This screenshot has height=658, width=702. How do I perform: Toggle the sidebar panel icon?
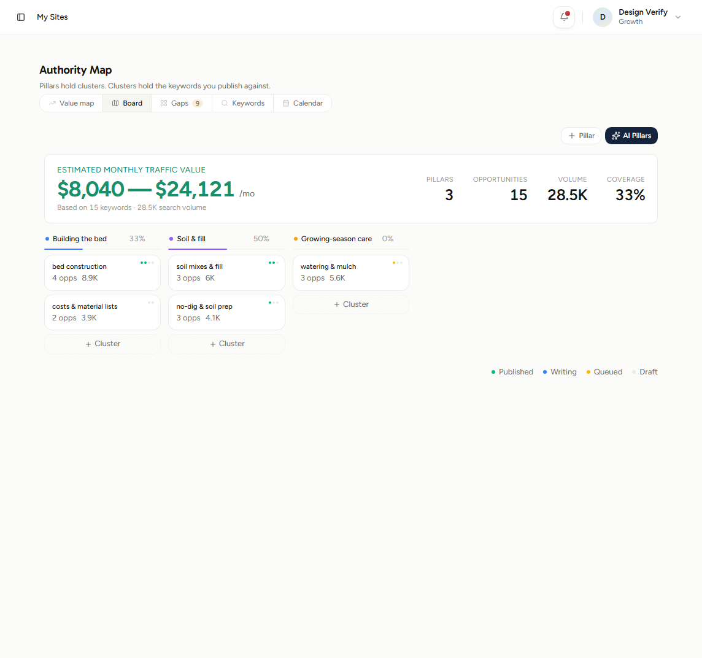(21, 17)
